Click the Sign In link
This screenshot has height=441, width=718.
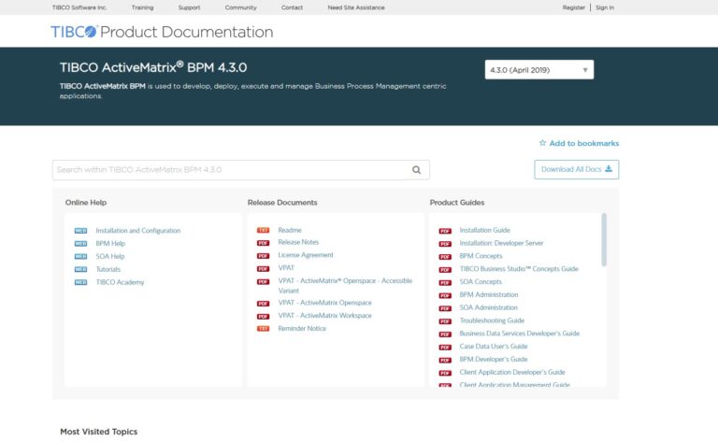click(x=605, y=7)
